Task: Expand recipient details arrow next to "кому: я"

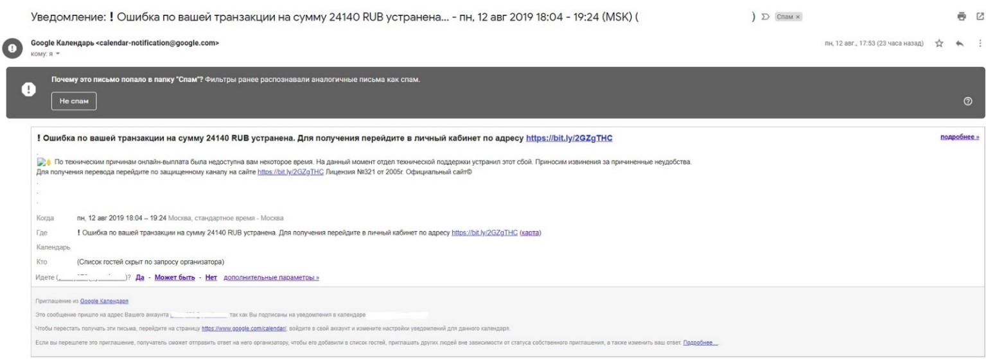Action: (57, 53)
